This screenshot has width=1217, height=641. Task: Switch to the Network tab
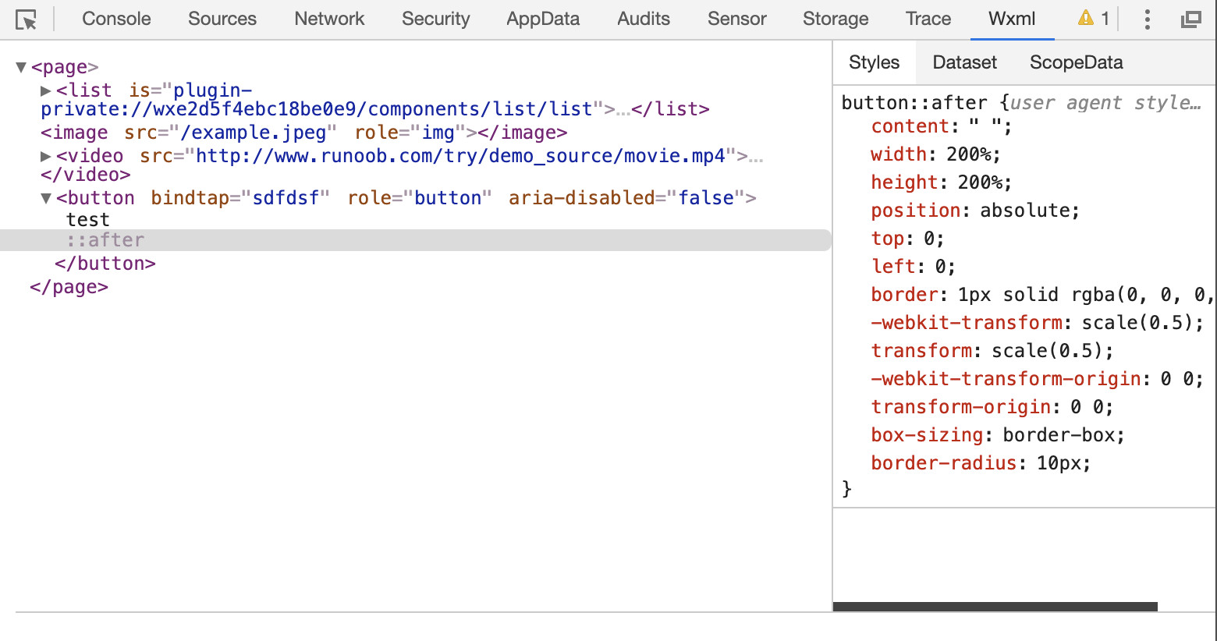pos(329,19)
